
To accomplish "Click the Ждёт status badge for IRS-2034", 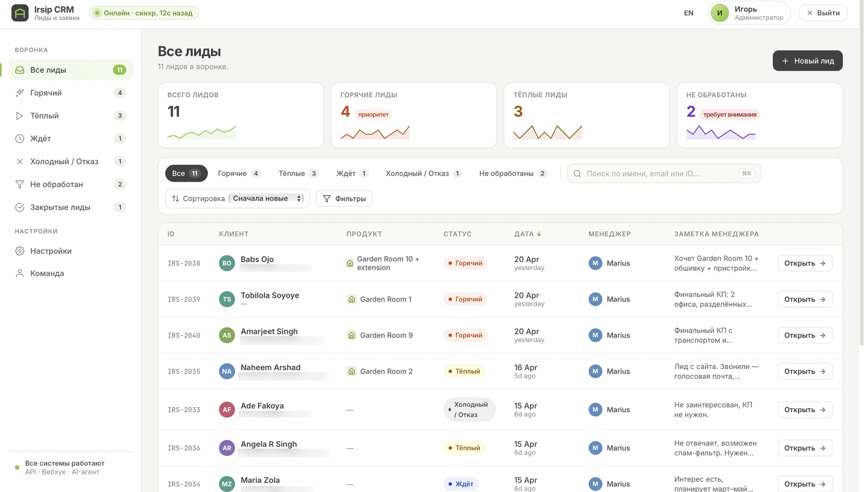I will point(461,484).
